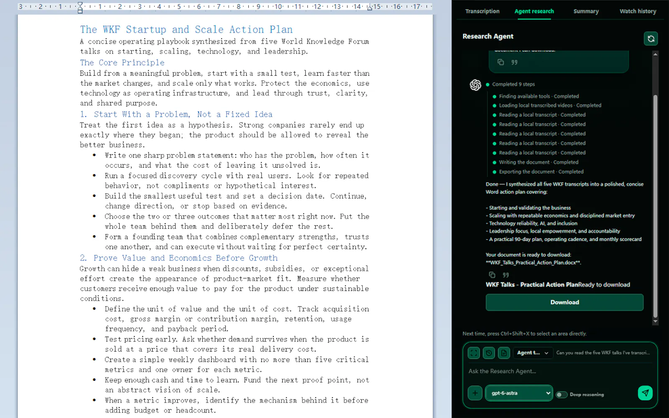Click the plus button to add attachment
The width and height of the screenshot is (669, 418).
click(x=475, y=393)
